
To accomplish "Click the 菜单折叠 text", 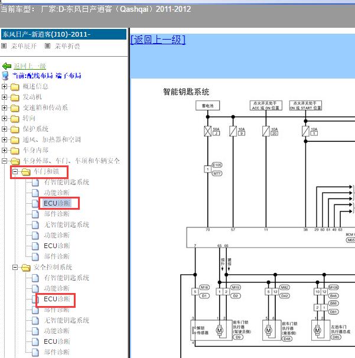I will [67, 46].
